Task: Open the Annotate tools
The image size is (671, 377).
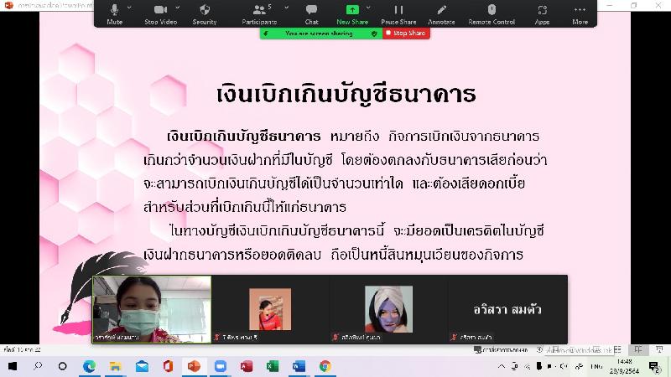Action: 441,13
